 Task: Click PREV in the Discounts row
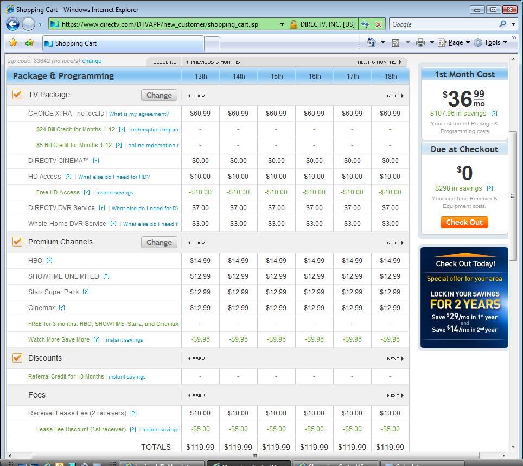tap(196, 358)
